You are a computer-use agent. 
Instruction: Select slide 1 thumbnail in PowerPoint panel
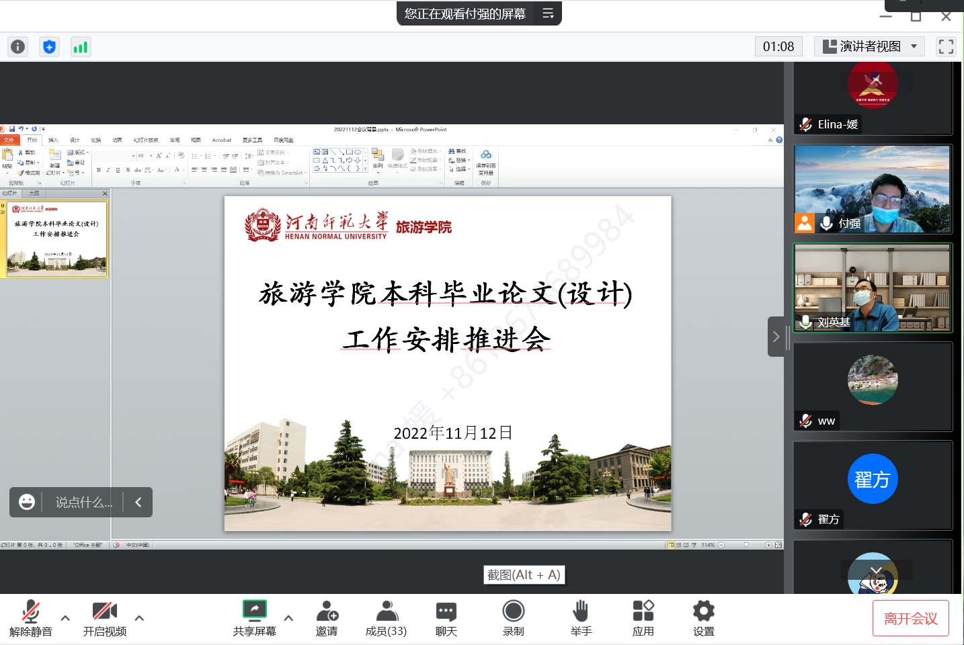click(57, 239)
